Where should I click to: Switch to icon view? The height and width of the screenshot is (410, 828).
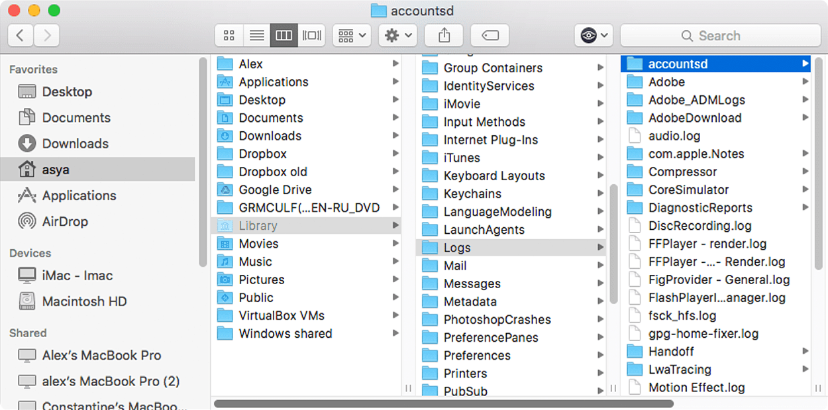coord(229,35)
